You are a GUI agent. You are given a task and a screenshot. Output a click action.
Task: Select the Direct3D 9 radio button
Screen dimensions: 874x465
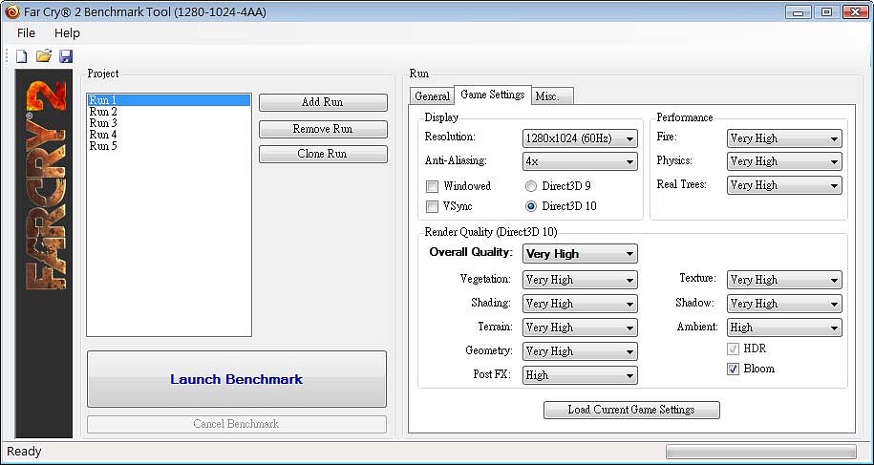(531, 186)
